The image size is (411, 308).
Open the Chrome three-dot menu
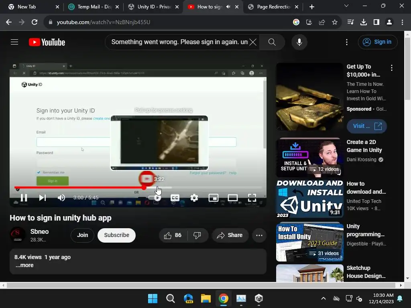click(402, 22)
